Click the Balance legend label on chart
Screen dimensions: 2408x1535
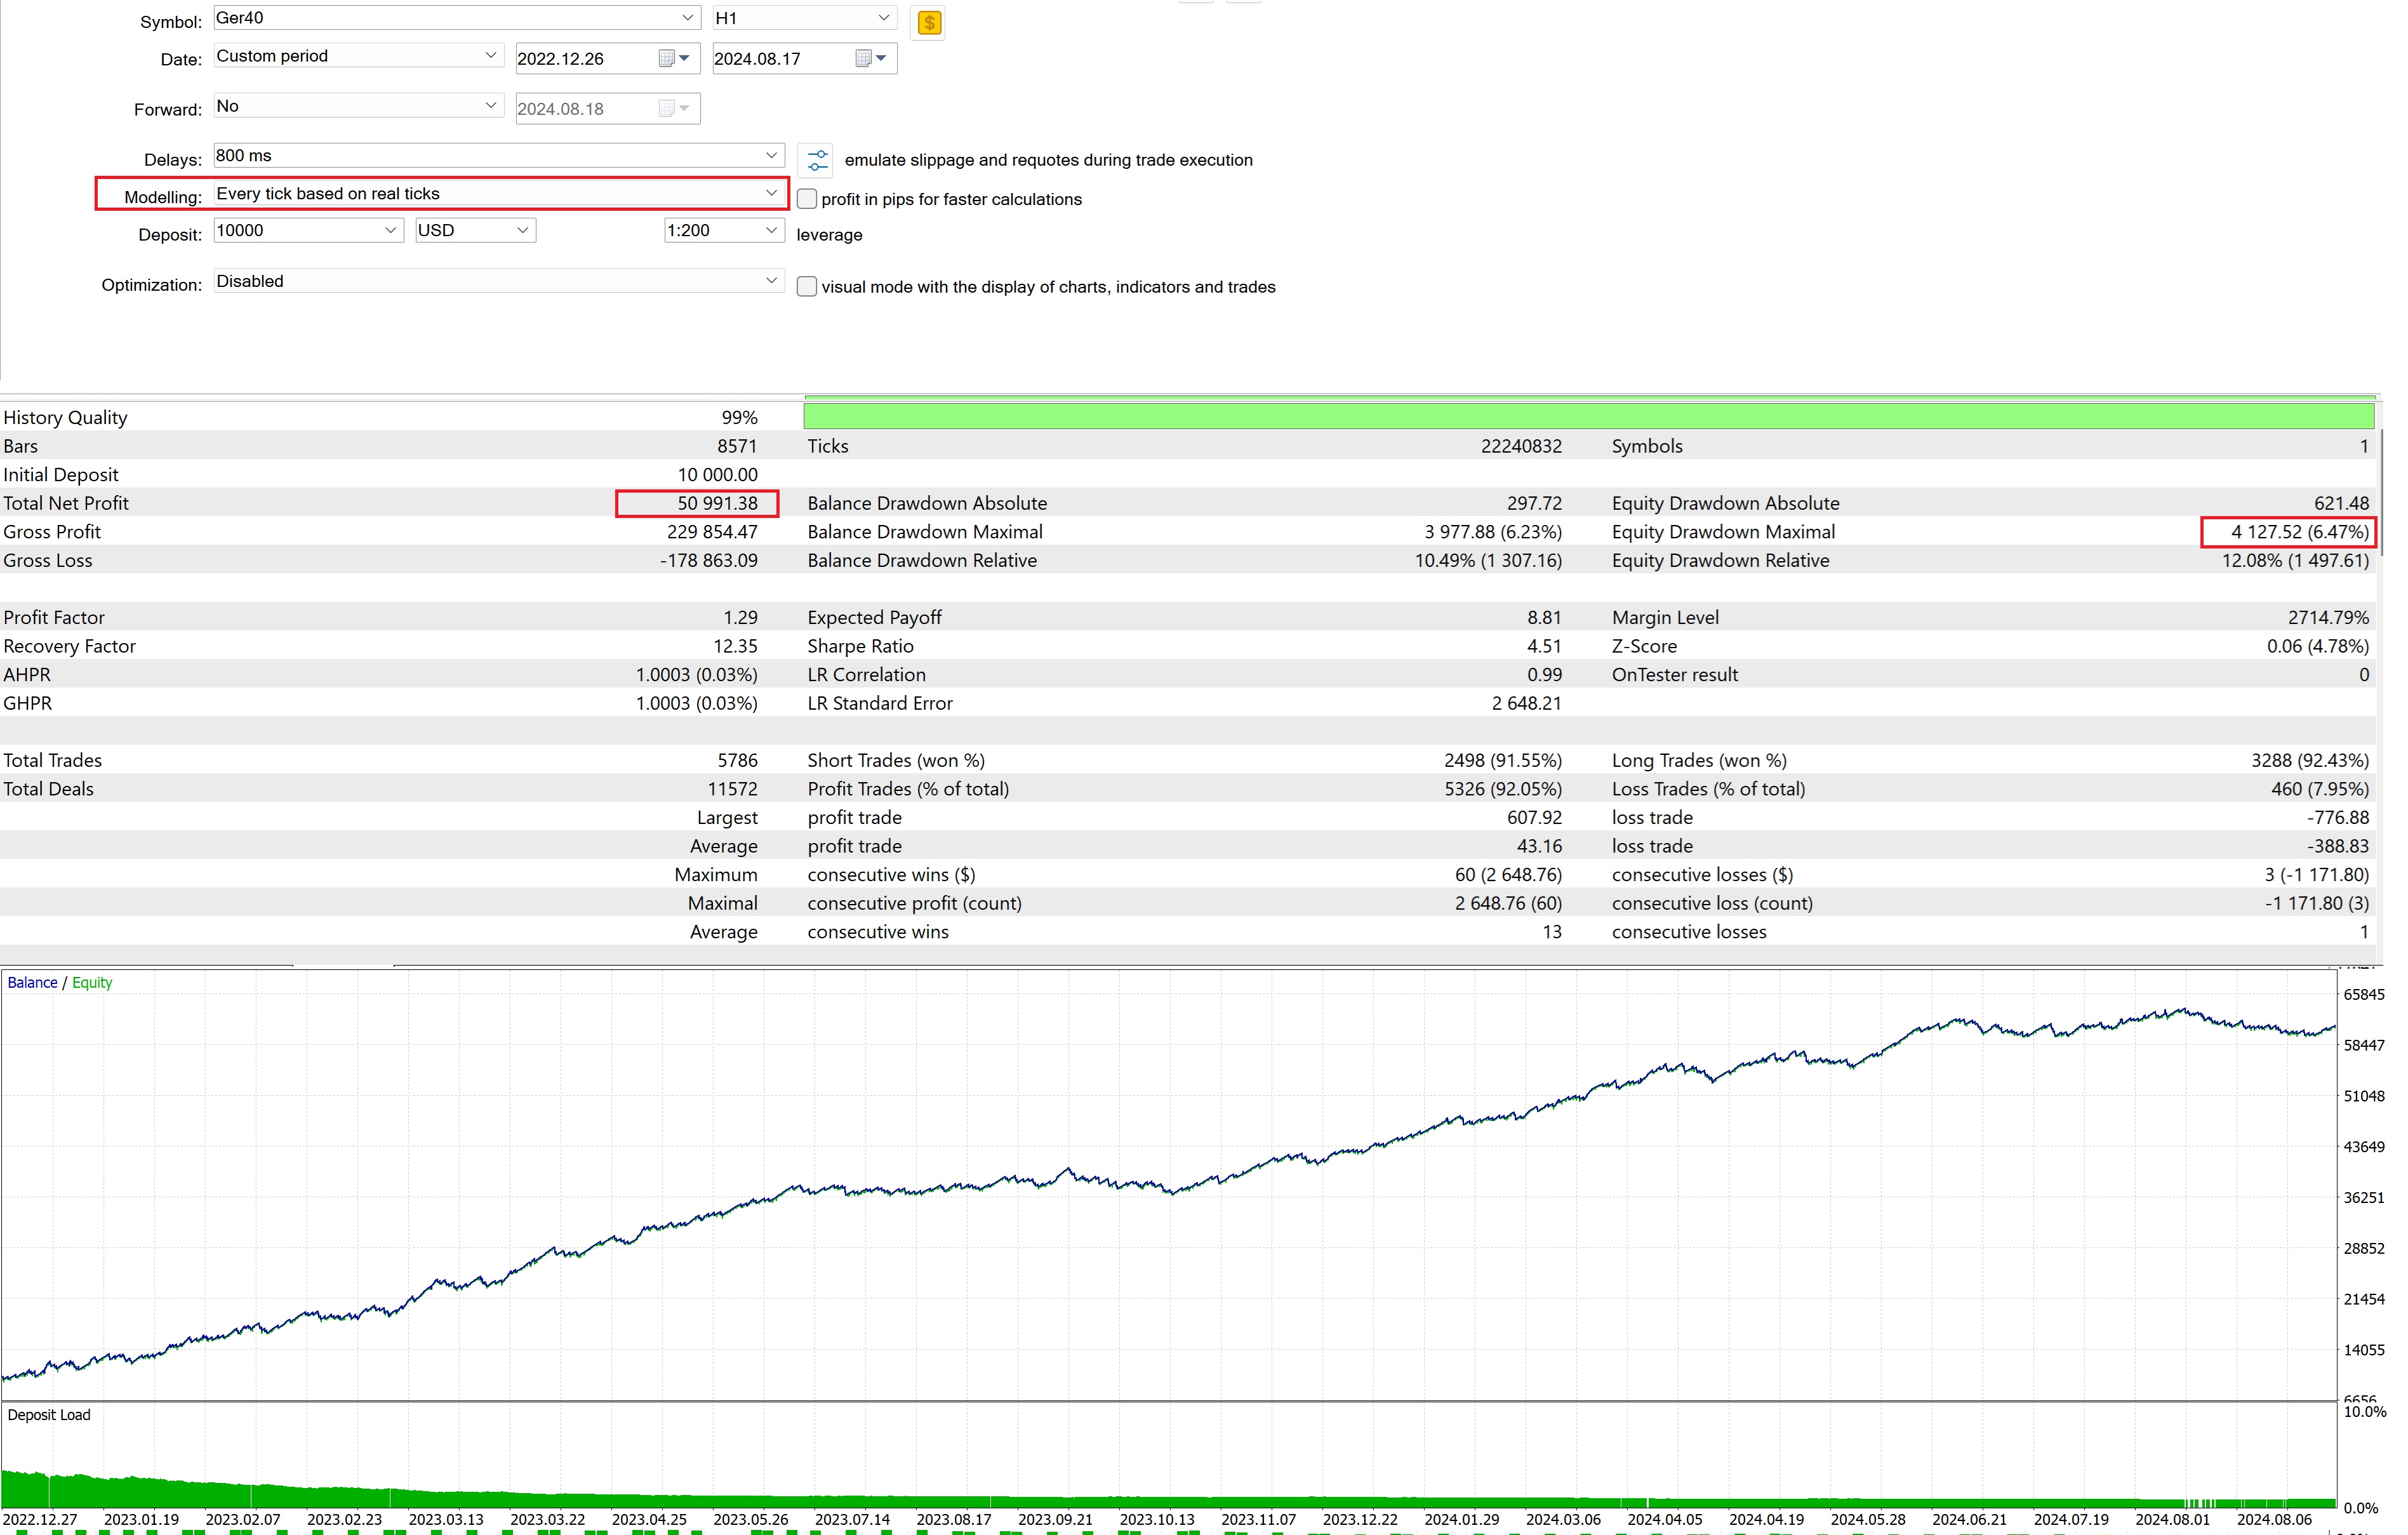click(x=32, y=982)
